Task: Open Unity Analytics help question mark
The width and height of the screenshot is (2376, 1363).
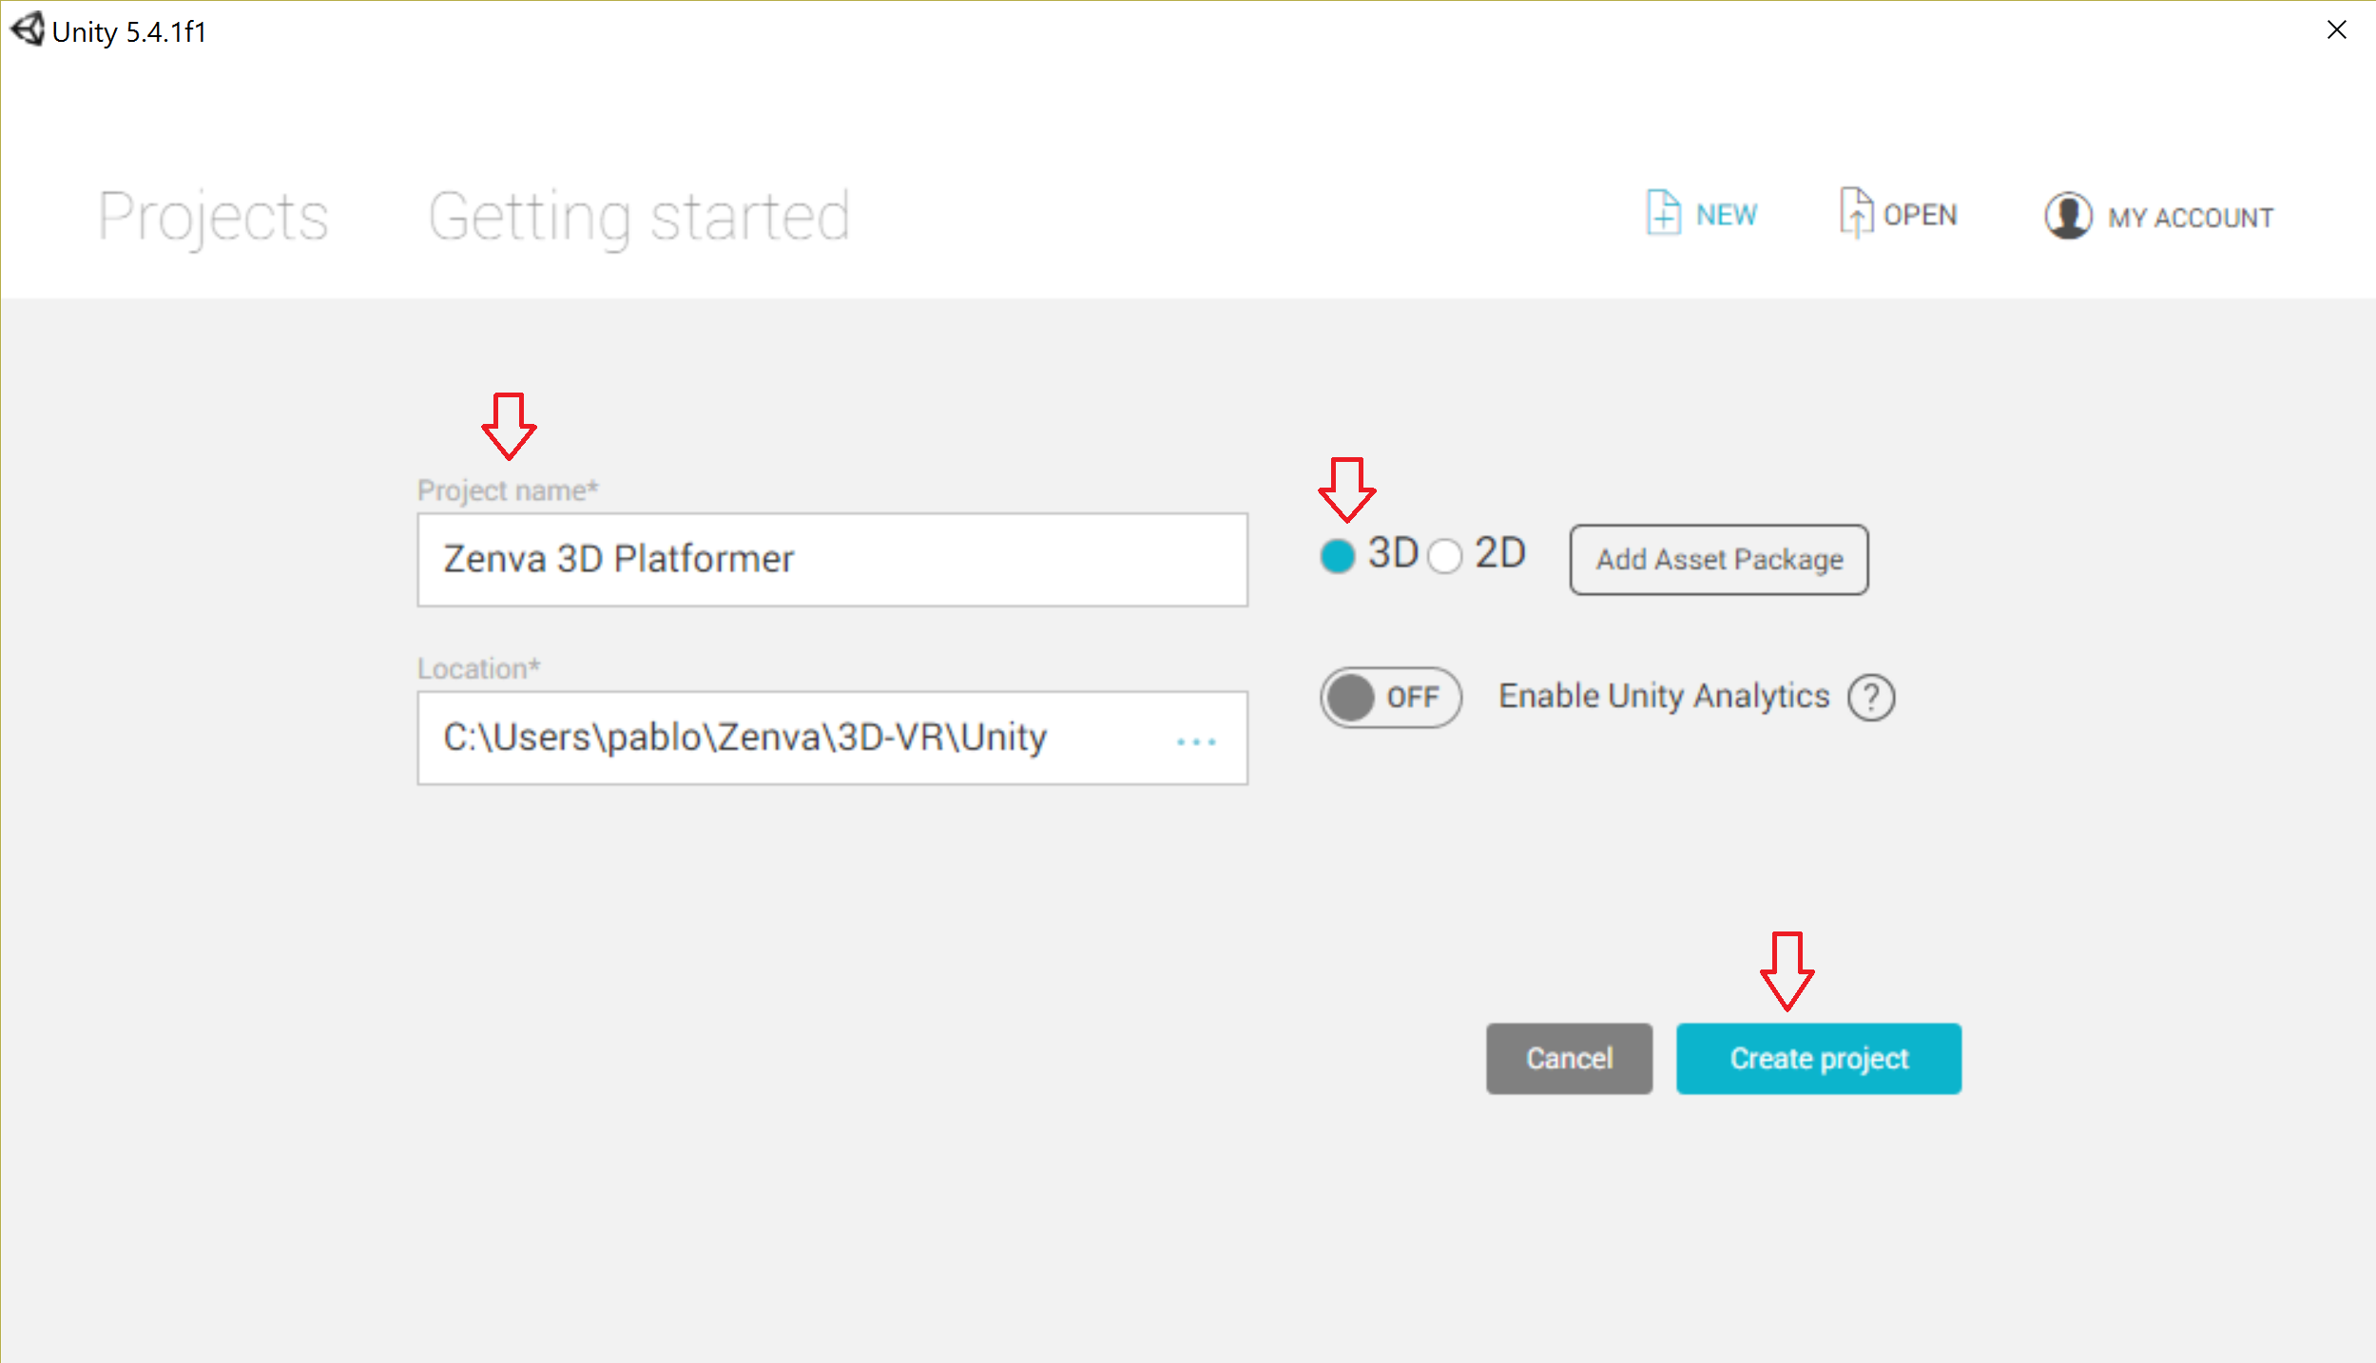Action: [x=1870, y=698]
